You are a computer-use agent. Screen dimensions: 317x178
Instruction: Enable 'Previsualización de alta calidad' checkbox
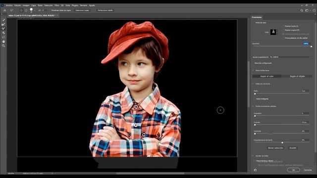pyautogui.click(x=283, y=38)
